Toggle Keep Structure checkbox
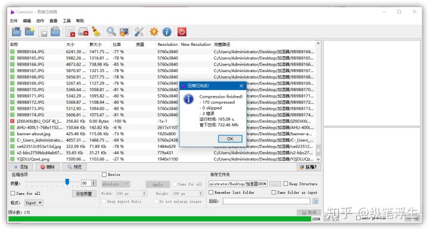 (x=285, y=184)
